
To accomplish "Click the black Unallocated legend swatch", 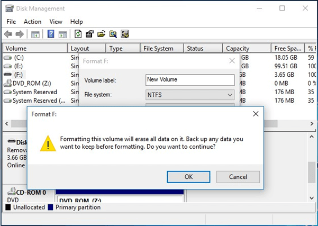I will [8, 207].
